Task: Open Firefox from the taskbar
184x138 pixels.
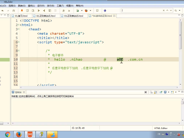Action: (x=19, y=134)
